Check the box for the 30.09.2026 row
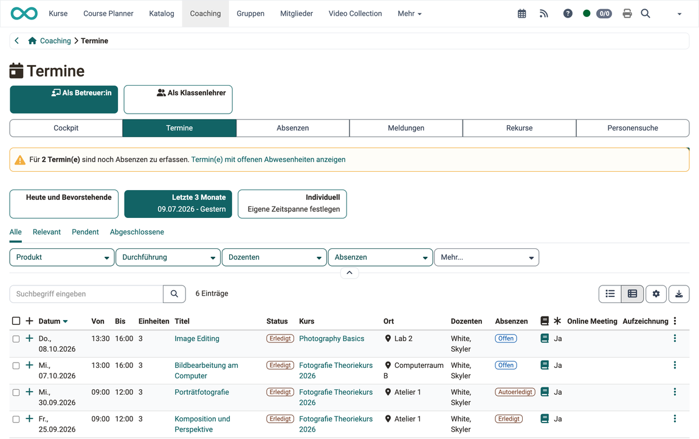This screenshot has height=439, width=699. (x=16, y=392)
